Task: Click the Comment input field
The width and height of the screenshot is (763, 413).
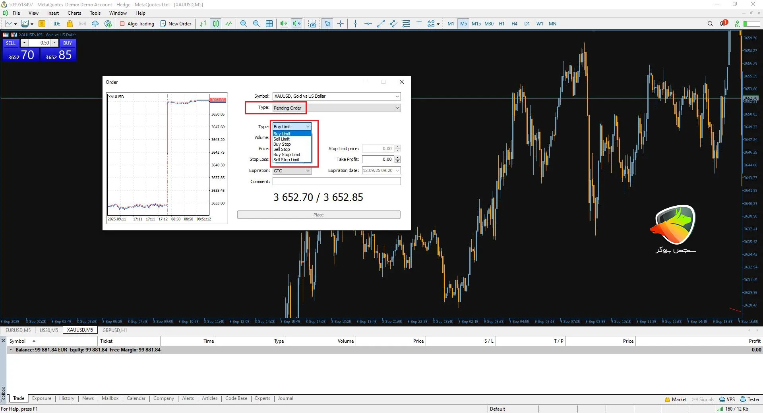Action: click(x=337, y=181)
